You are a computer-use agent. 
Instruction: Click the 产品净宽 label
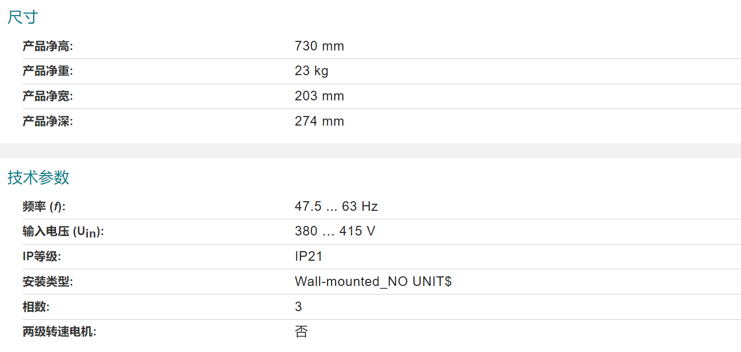click(x=48, y=96)
